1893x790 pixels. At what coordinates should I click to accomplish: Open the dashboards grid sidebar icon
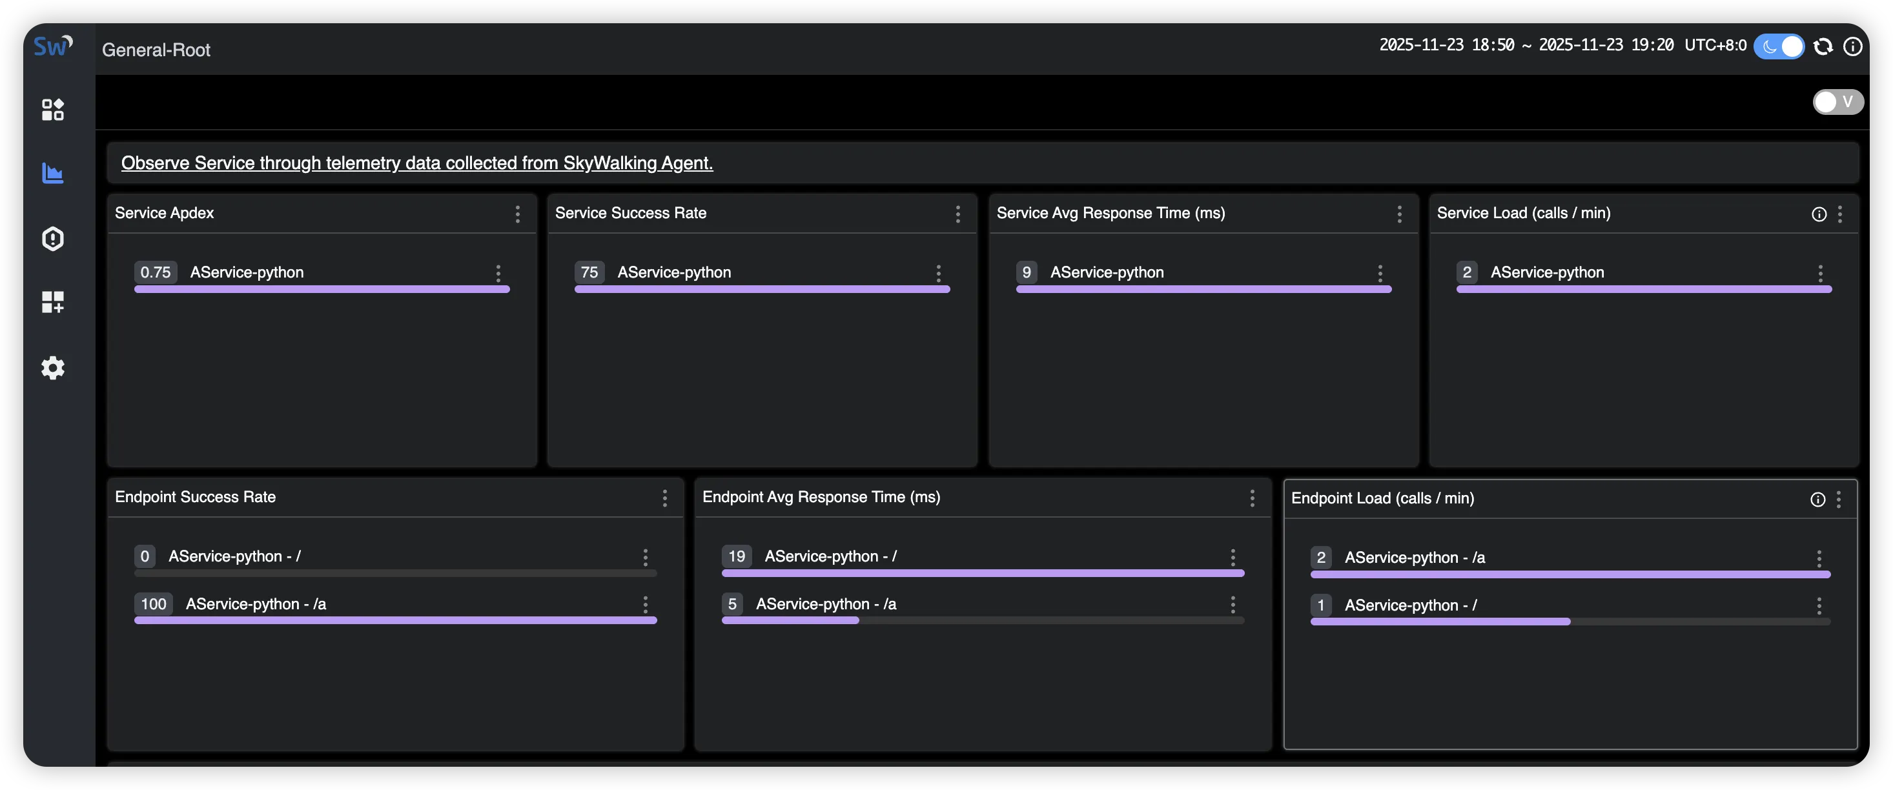[x=53, y=110]
